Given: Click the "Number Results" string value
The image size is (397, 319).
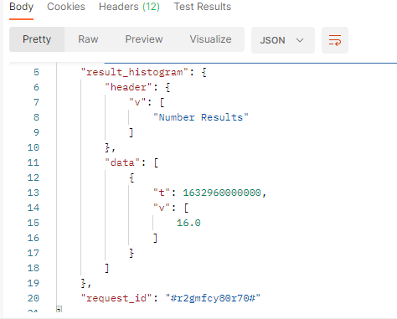Looking at the screenshot, I should point(201,117).
